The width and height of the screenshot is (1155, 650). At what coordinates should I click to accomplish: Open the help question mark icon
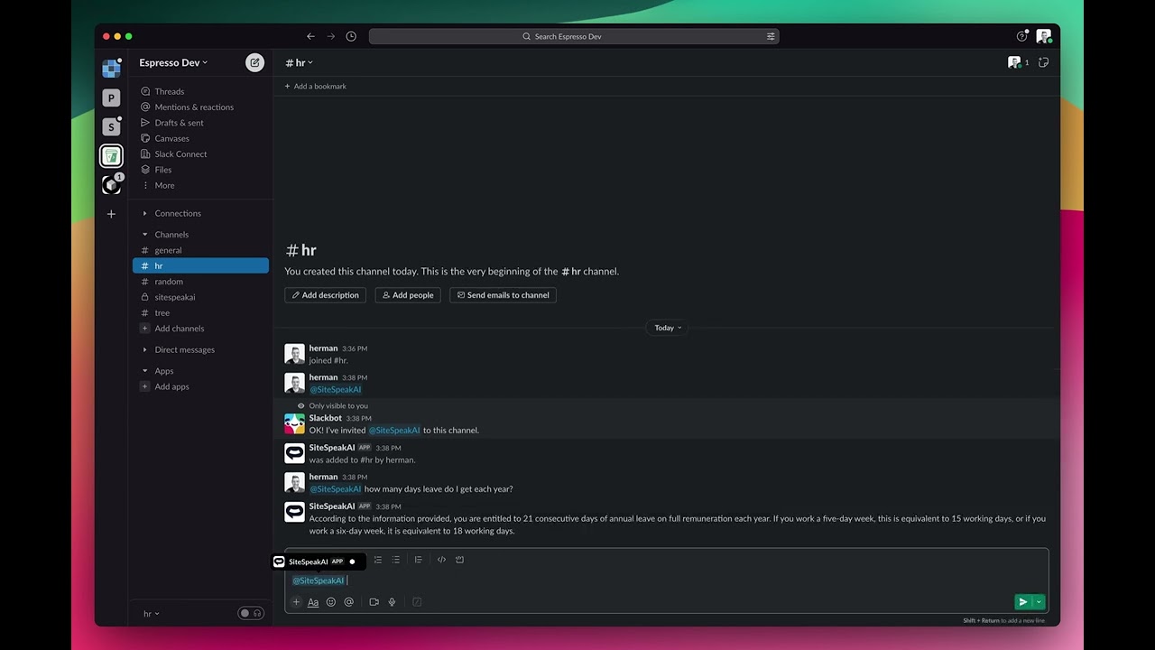tap(1021, 36)
